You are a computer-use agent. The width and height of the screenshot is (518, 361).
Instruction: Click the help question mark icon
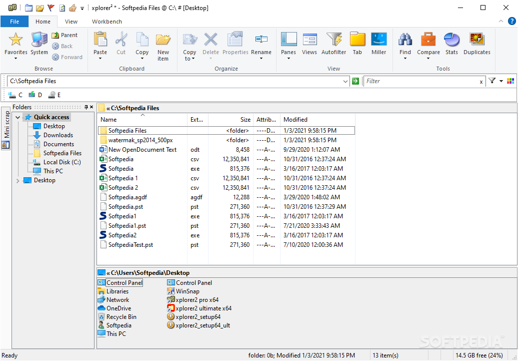[x=511, y=22]
